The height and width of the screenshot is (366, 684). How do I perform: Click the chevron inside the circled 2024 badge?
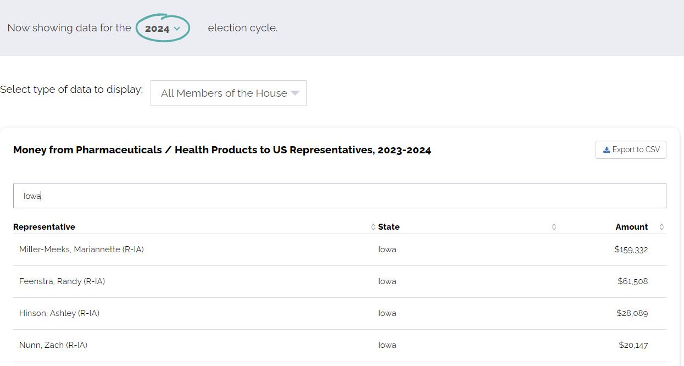pyautogui.click(x=177, y=28)
